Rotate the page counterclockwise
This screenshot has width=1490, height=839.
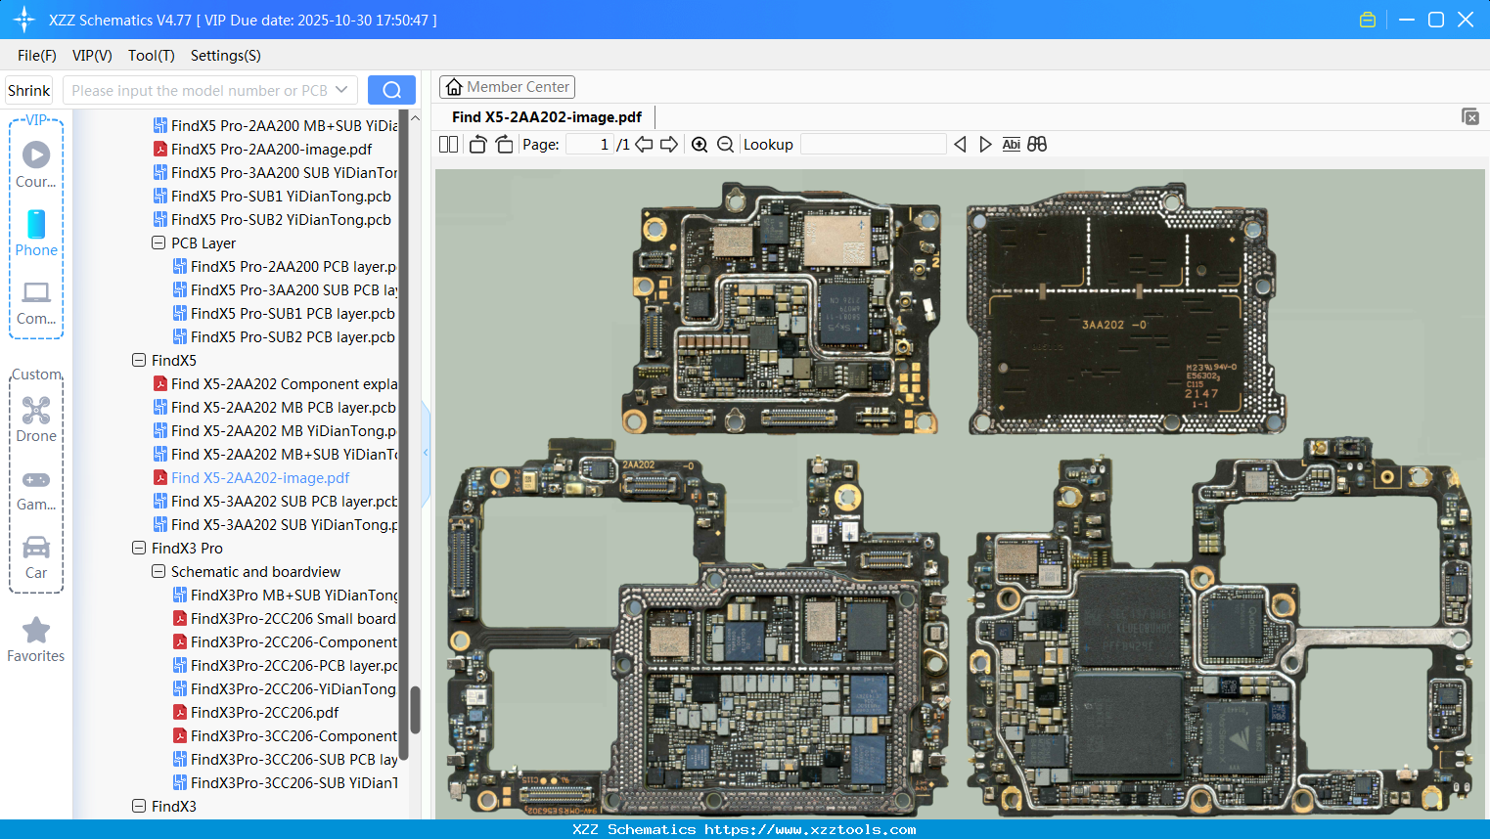(478, 145)
